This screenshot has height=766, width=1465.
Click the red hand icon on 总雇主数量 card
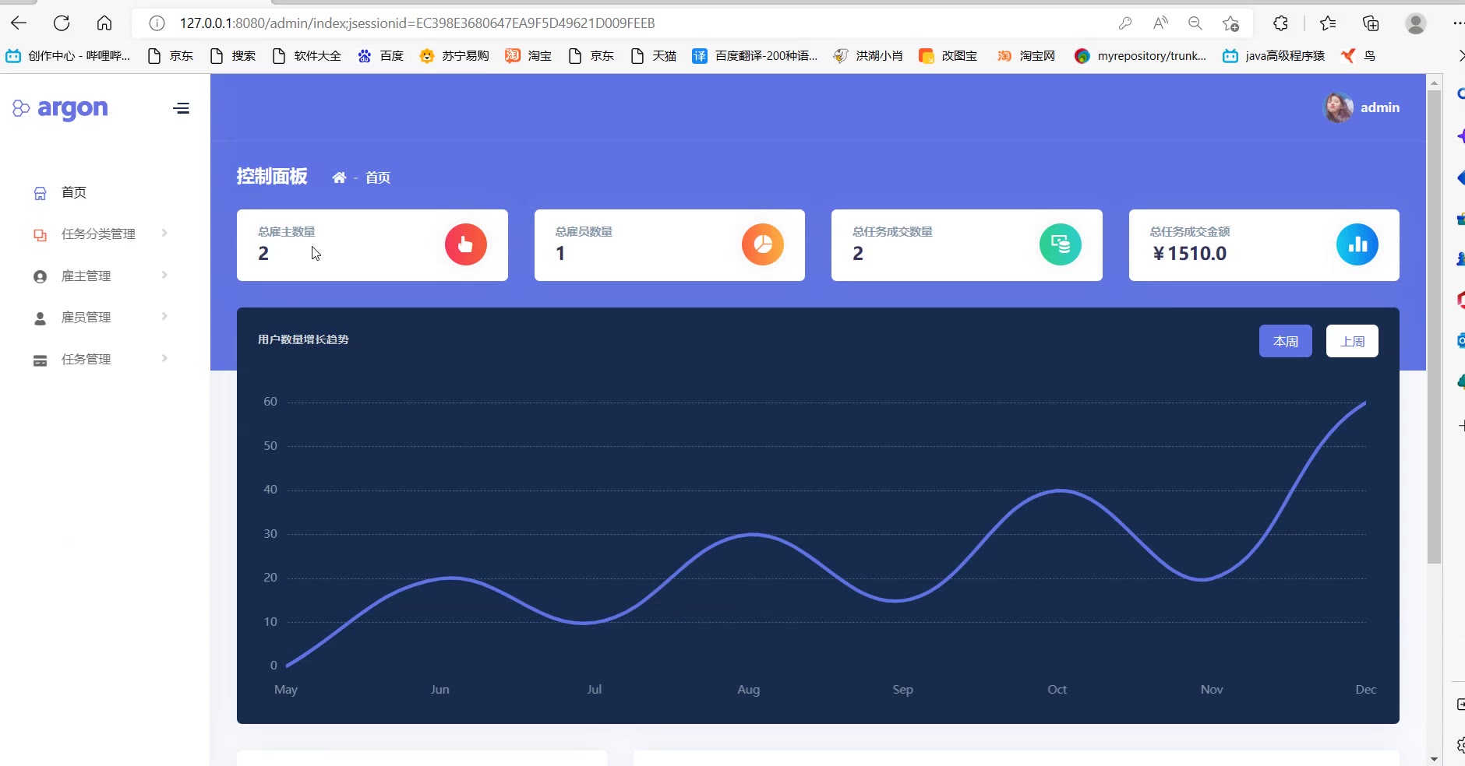click(x=466, y=244)
